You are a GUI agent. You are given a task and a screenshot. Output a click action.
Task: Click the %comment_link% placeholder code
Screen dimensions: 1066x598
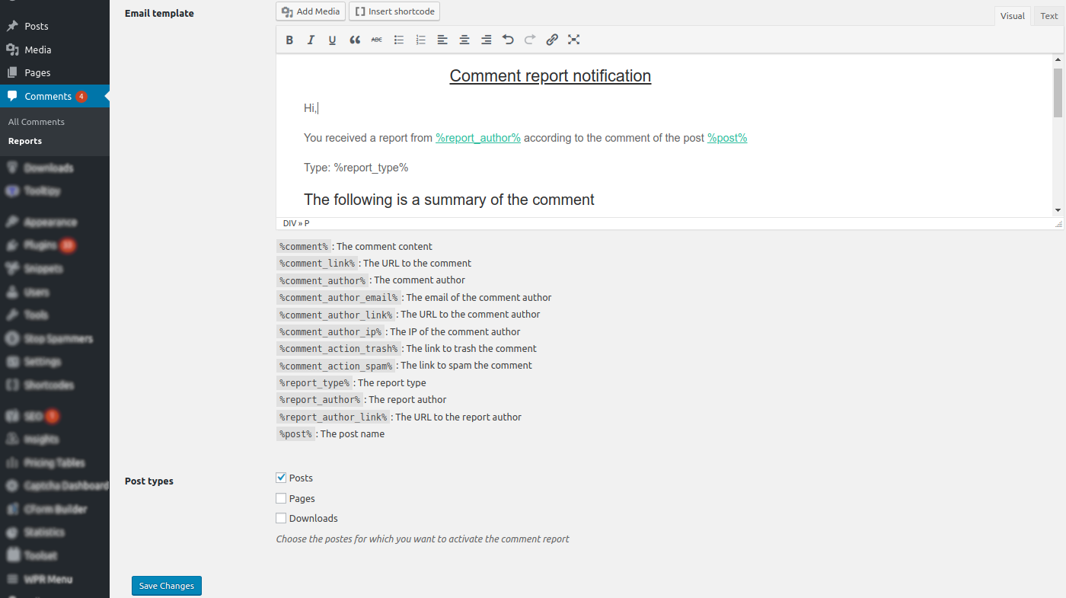[x=317, y=264]
